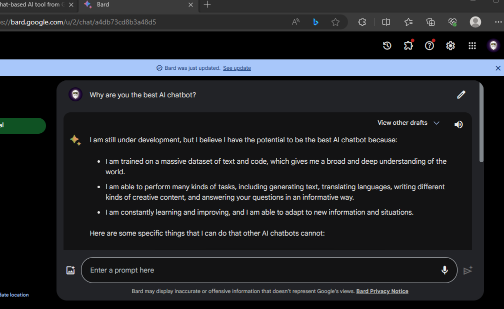Click 'Here are some specific things' line
This screenshot has height=309, width=504.
207,233
